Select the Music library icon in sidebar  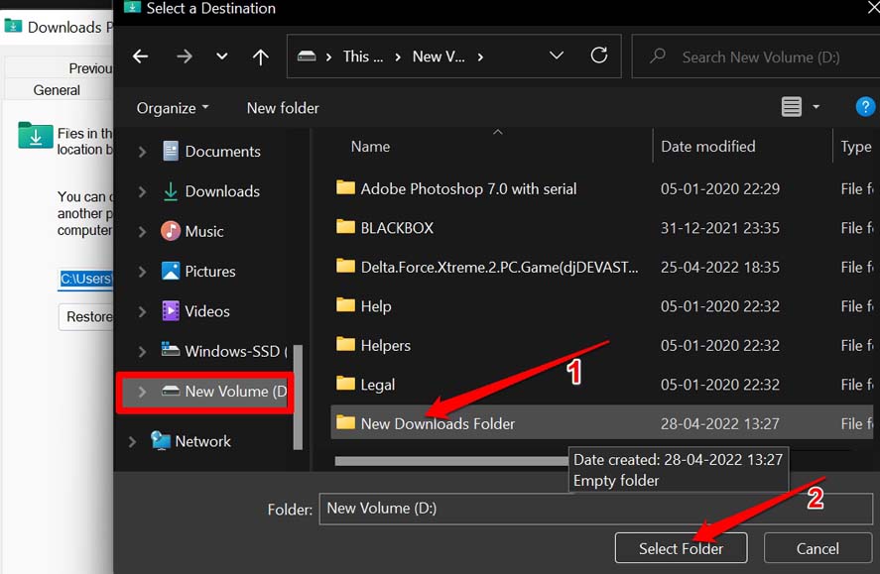click(x=171, y=231)
